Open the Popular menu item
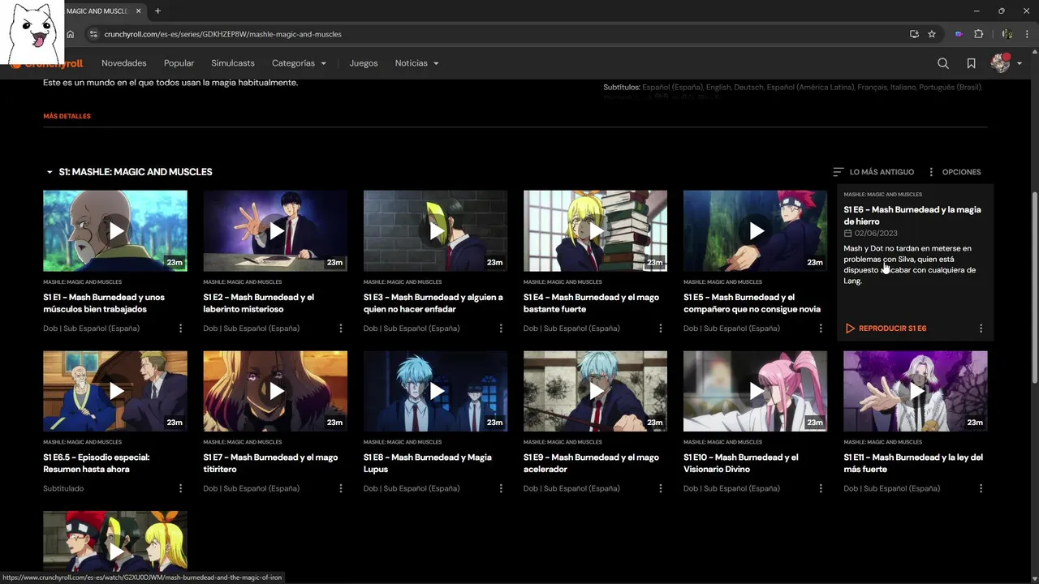 [x=179, y=63]
